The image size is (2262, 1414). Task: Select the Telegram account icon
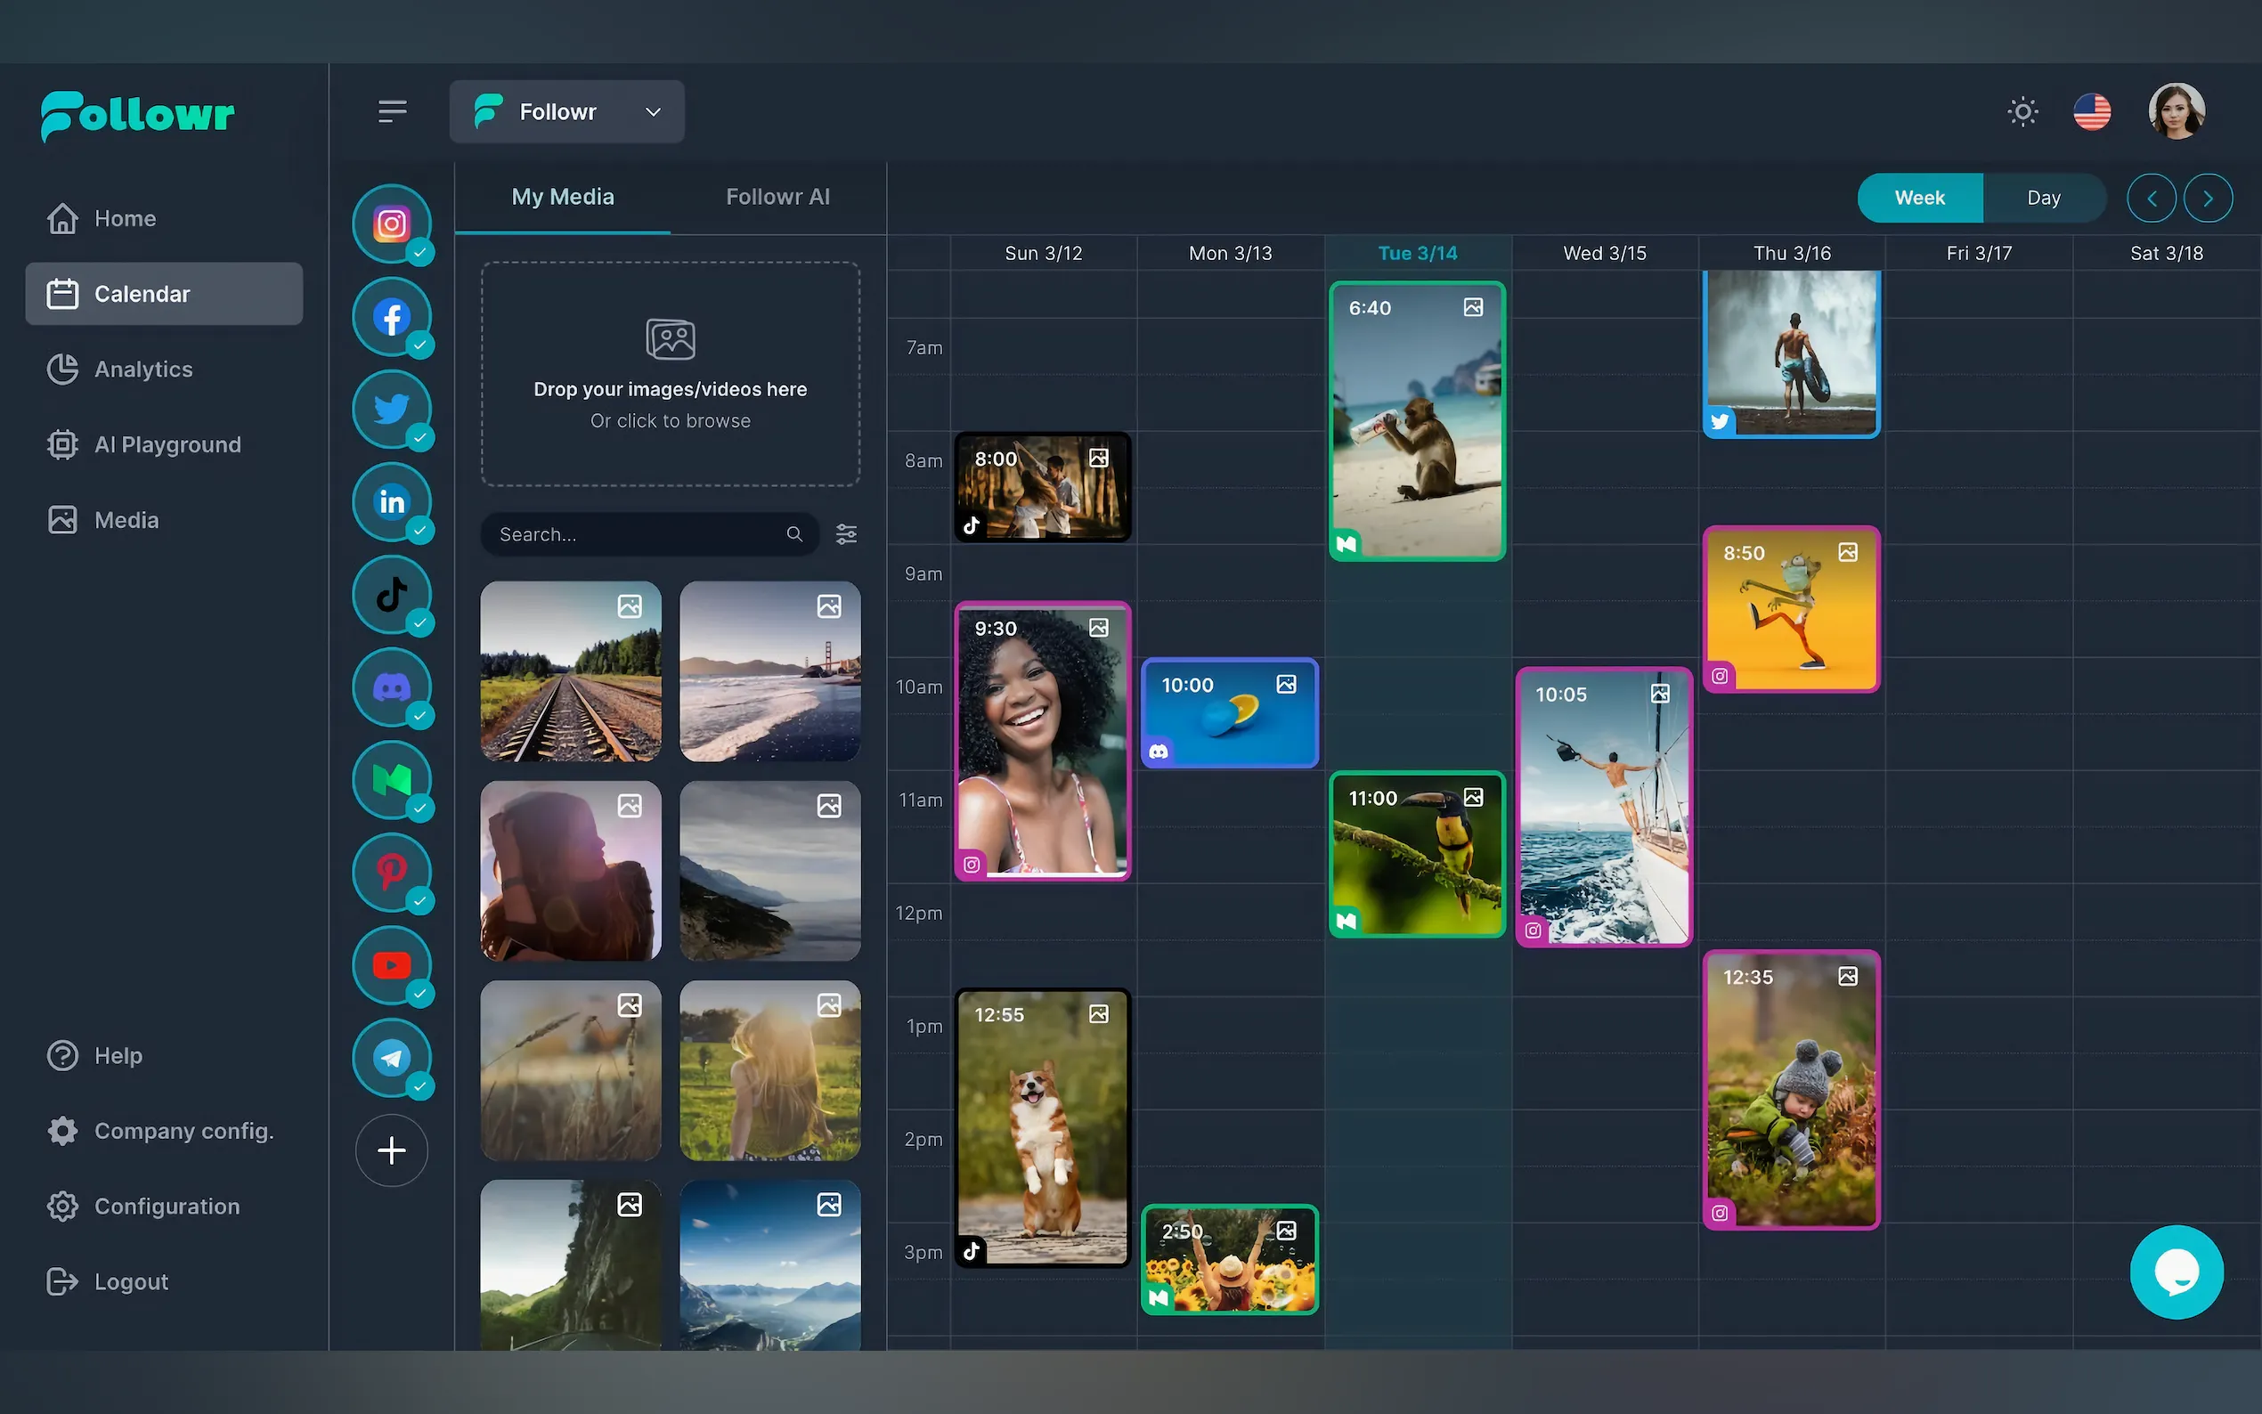(391, 1058)
